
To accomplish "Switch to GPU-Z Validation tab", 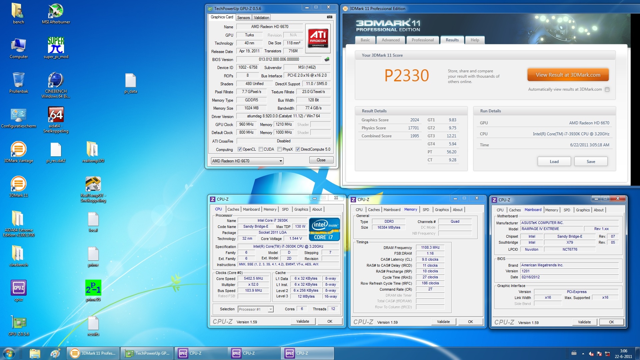I will pyautogui.click(x=261, y=18).
